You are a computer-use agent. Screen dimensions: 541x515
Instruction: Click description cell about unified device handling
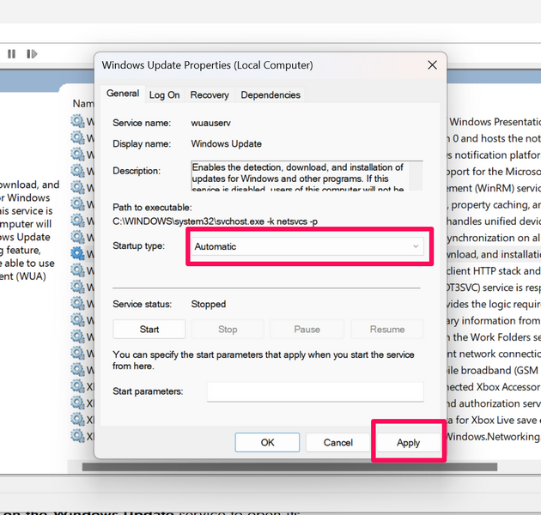[494, 221]
